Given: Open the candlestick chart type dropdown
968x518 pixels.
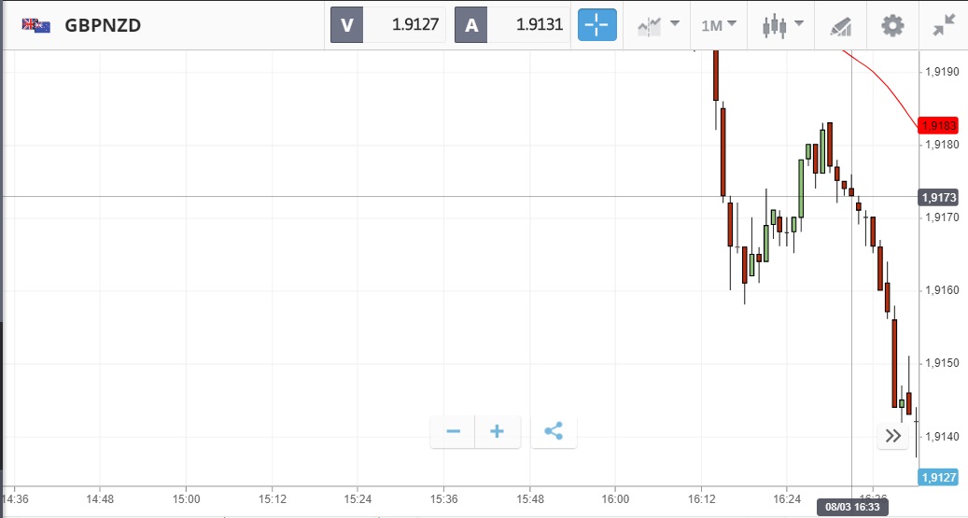Looking at the screenshot, I should [x=782, y=25].
